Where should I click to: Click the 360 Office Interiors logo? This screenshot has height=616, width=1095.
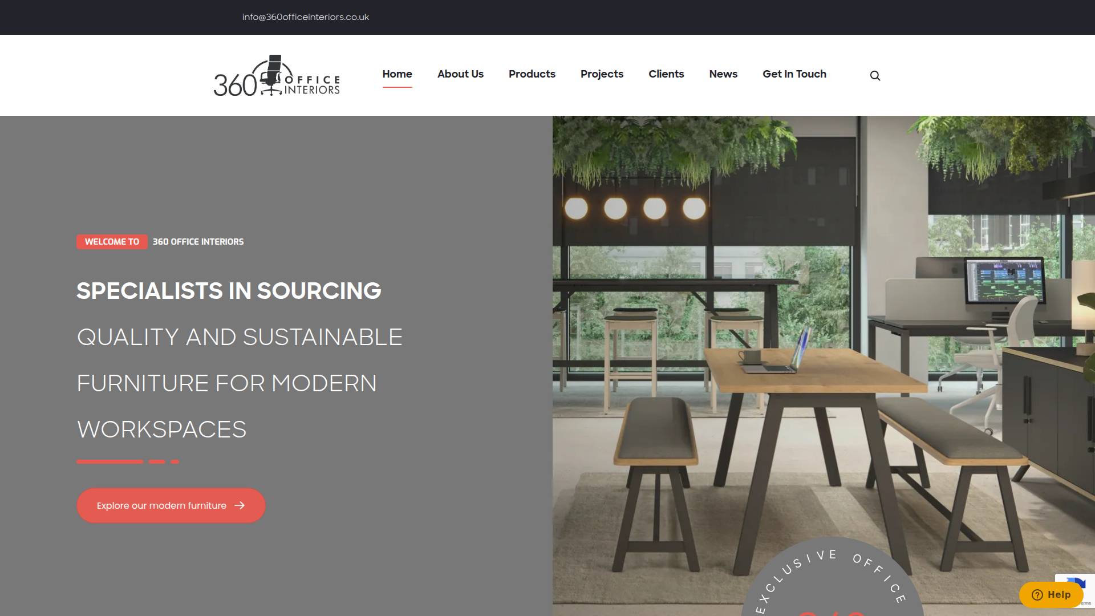pyautogui.click(x=277, y=75)
